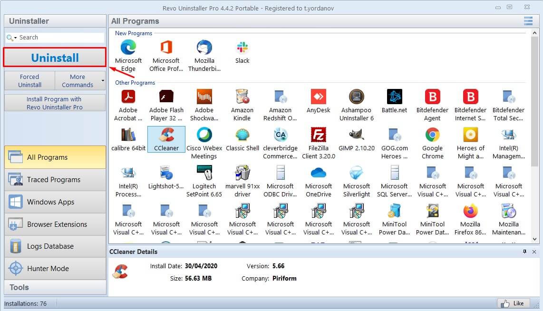Pin the CCleaner Details panel
The image size is (543, 311).
pyautogui.click(x=524, y=252)
